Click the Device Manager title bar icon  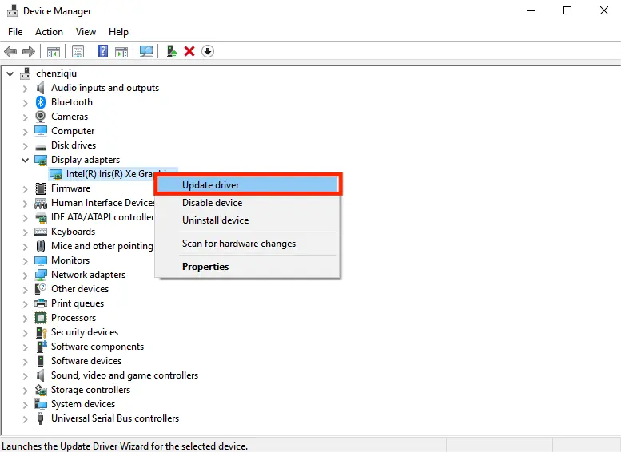click(12, 10)
